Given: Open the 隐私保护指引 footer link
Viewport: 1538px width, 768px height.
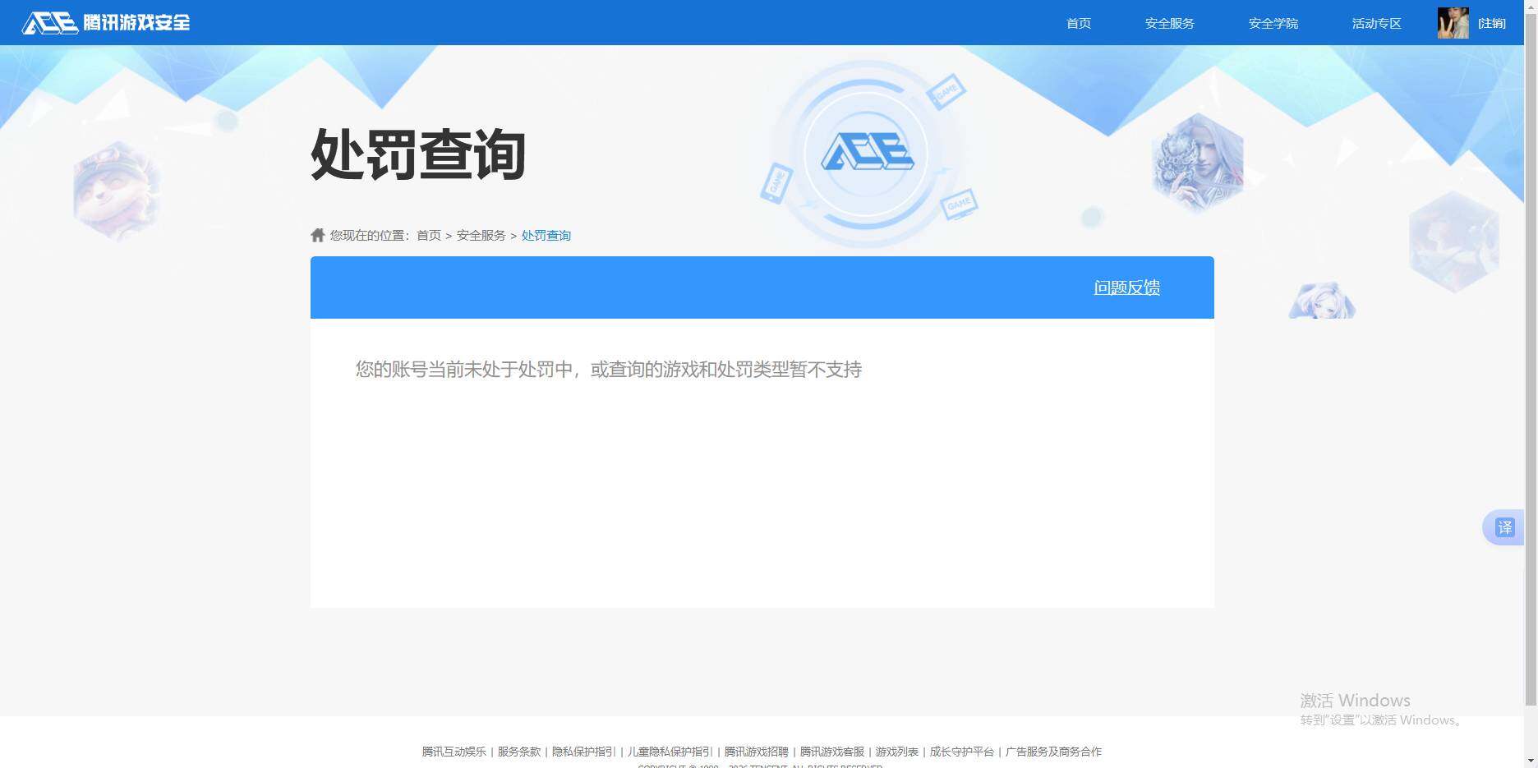Looking at the screenshot, I should pyautogui.click(x=583, y=752).
